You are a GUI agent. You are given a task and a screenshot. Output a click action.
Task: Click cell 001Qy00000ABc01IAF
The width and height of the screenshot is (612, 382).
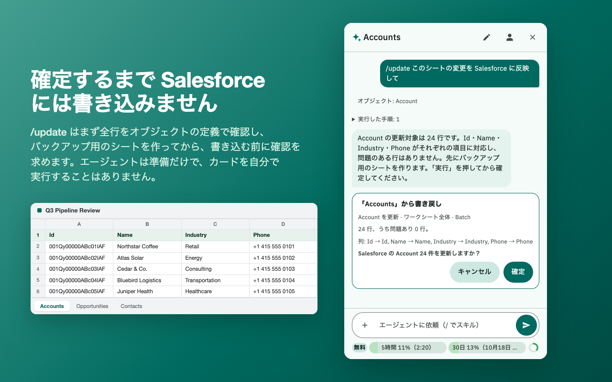pos(79,246)
